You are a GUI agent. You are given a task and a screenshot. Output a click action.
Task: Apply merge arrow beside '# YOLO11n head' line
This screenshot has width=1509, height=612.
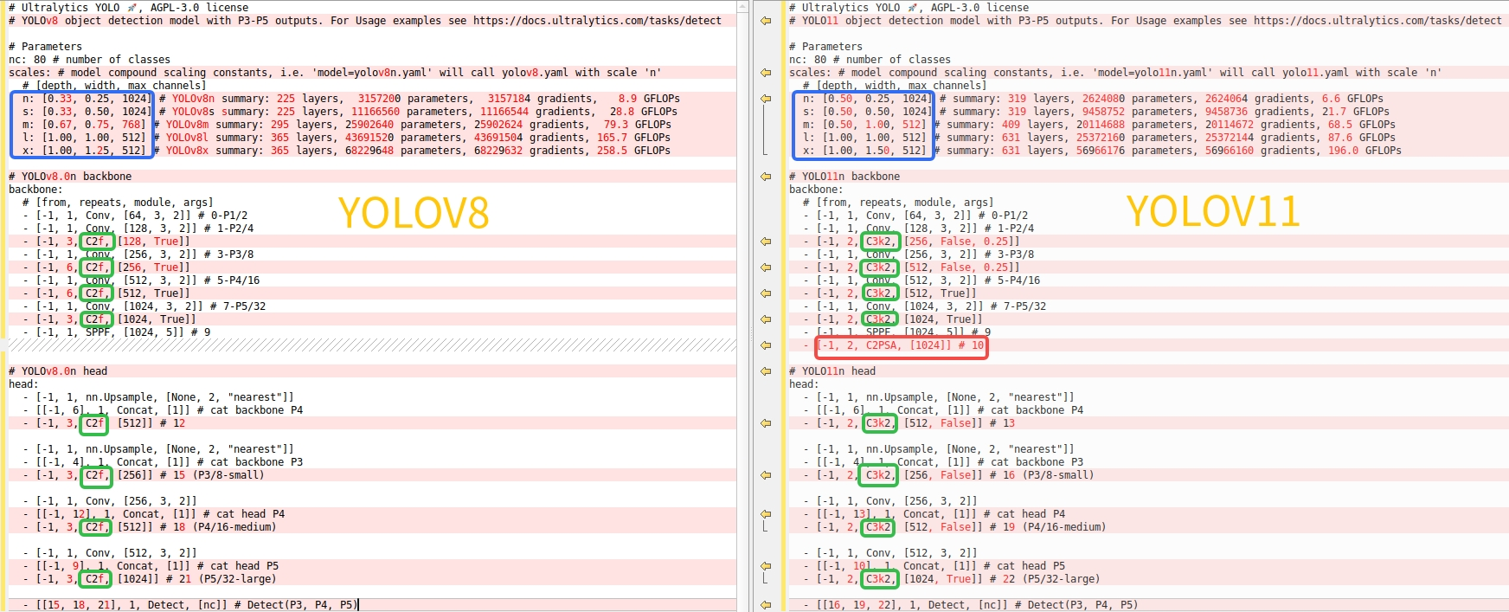coord(766,371)
